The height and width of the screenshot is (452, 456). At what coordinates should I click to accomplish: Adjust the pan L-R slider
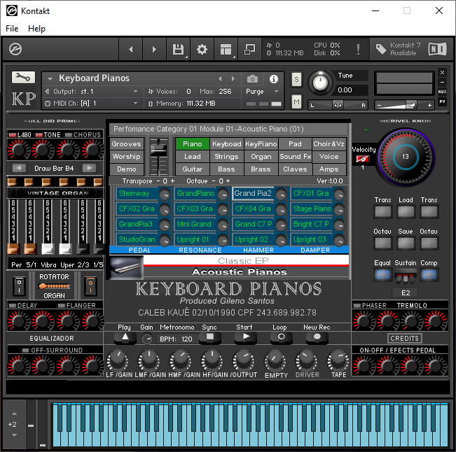click(338, 105)
